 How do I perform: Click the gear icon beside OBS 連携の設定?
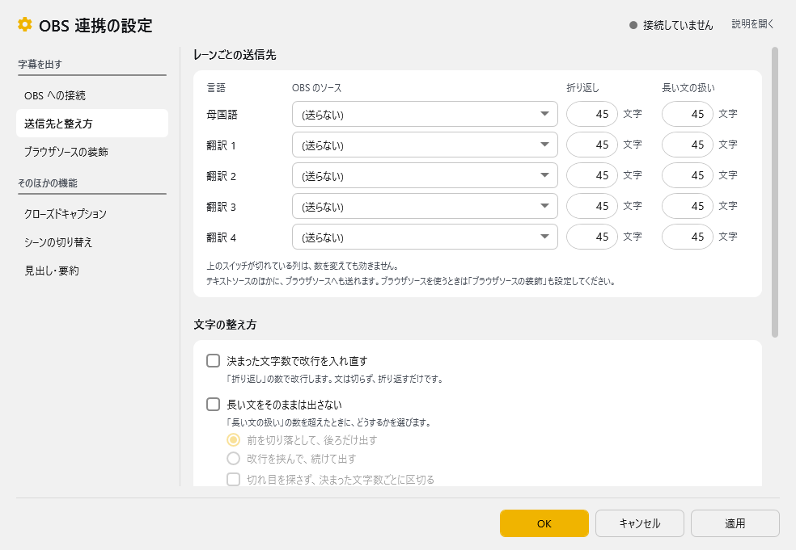24,24
